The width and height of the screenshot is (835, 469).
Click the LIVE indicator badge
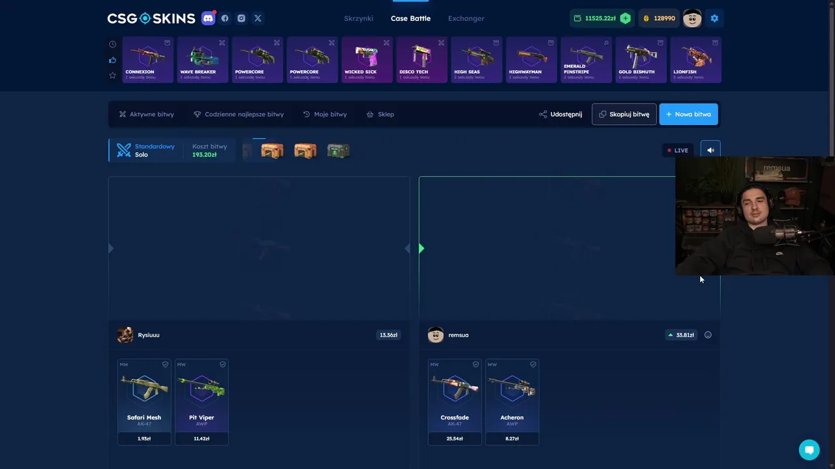(x=678, y=150)
